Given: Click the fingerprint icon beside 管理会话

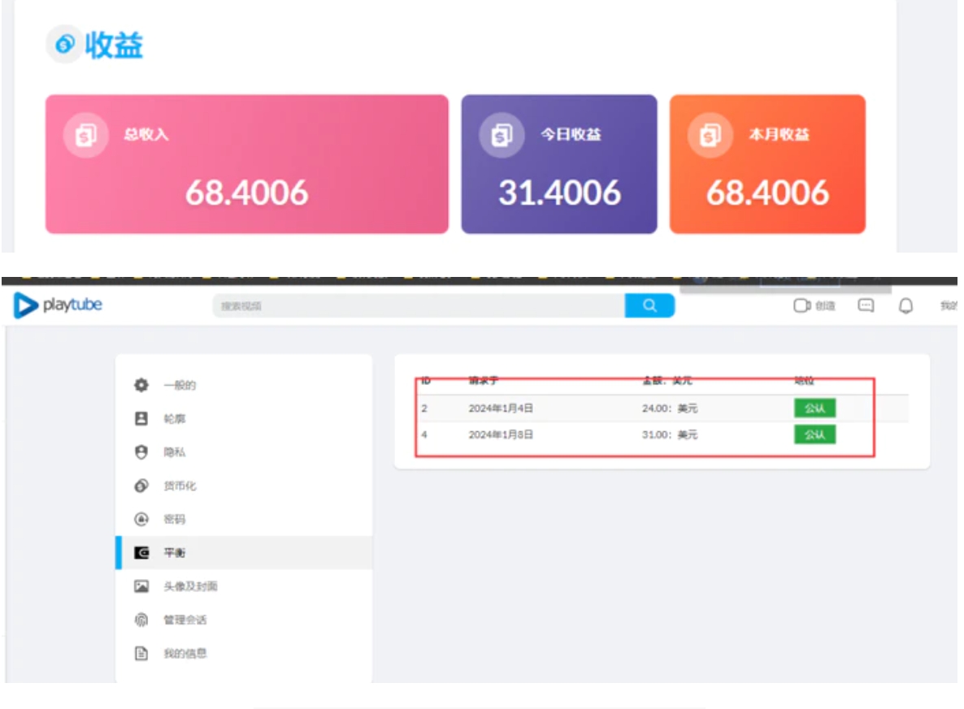Looking at the screenshot, I should [x=141, y=620].
